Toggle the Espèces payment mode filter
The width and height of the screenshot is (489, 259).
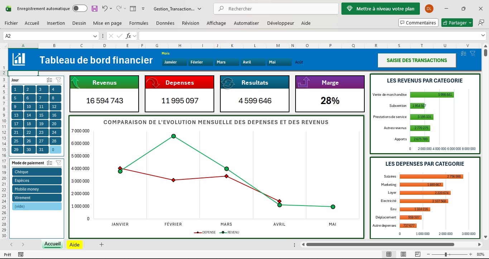coord(37,180)
